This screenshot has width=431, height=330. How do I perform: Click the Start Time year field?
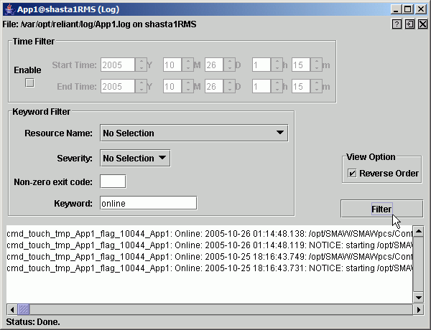tap(118, 65)
